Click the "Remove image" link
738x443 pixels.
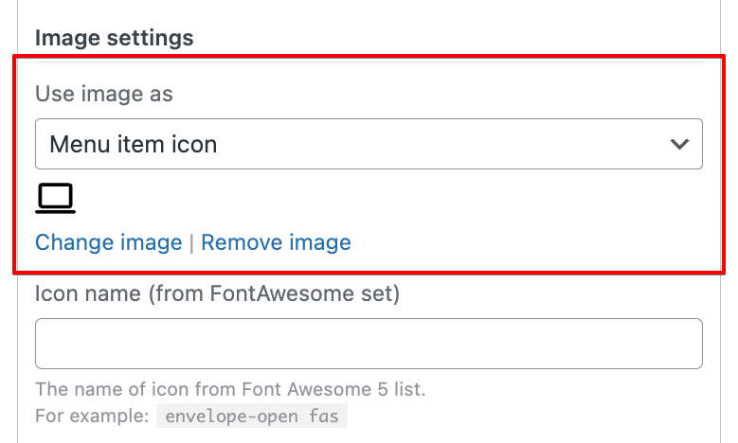click(276, 242)
